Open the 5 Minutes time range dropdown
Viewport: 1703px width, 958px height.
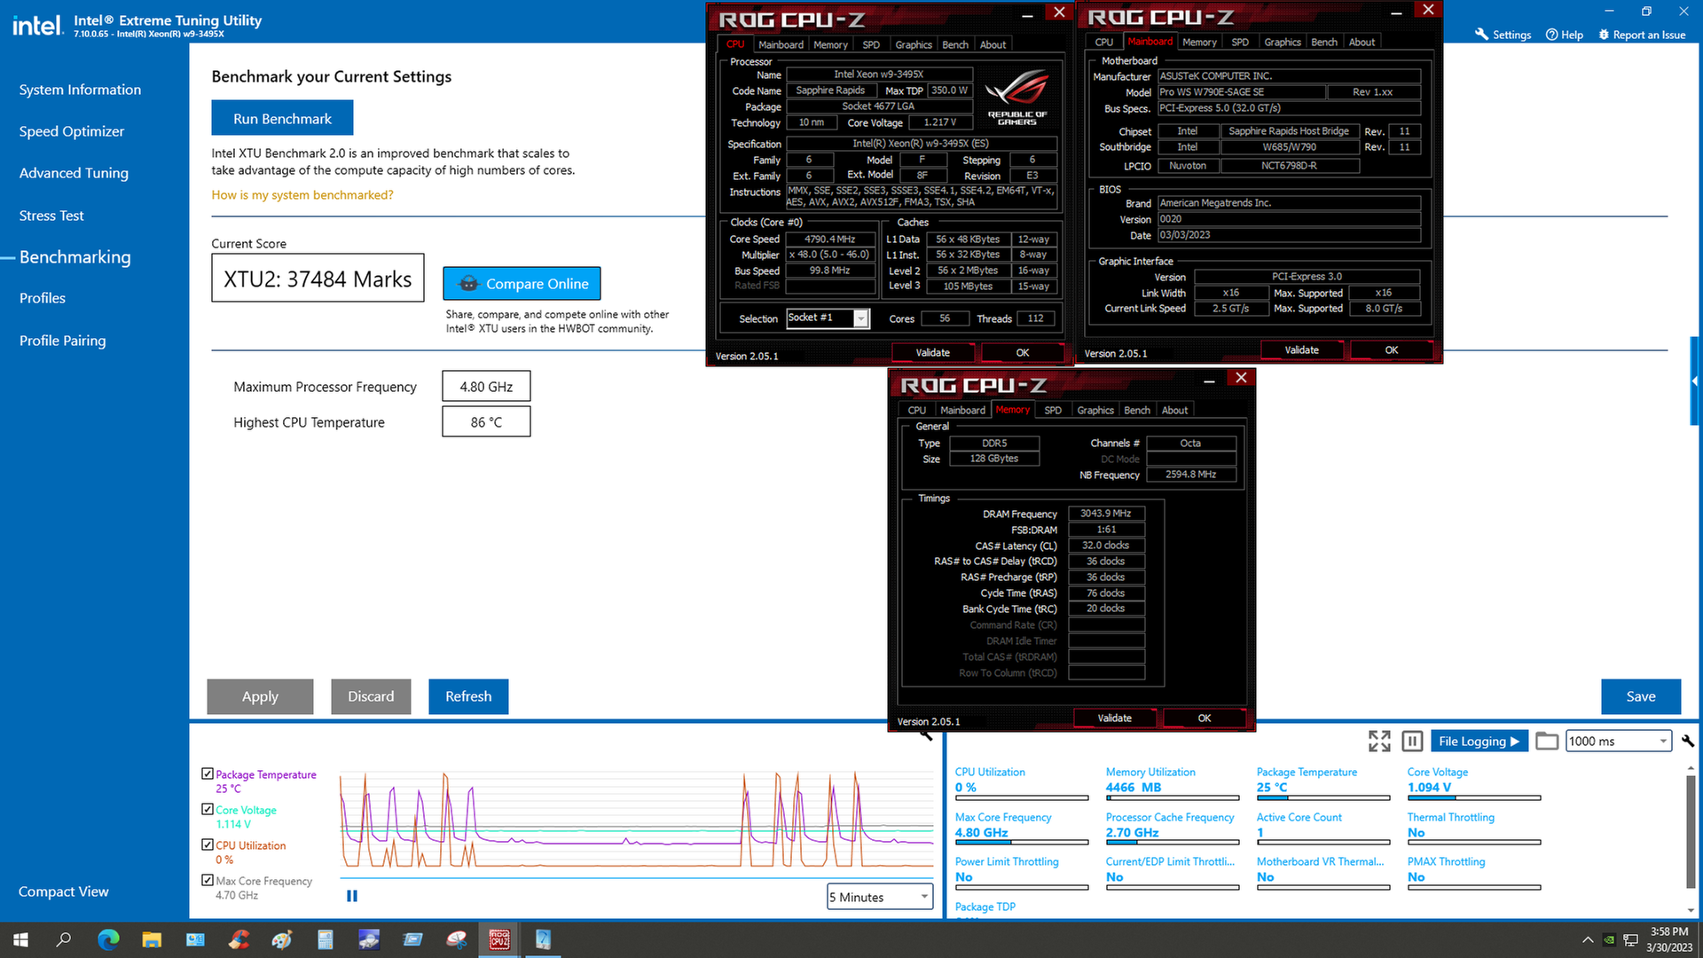[x=880, y=897]
